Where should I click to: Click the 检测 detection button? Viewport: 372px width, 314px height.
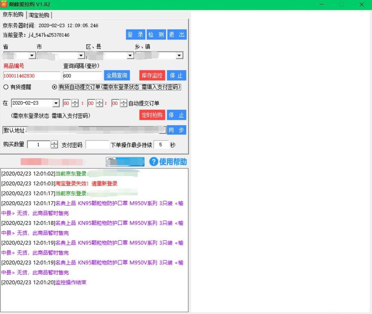pyautogui.click(x=156, y=34)
